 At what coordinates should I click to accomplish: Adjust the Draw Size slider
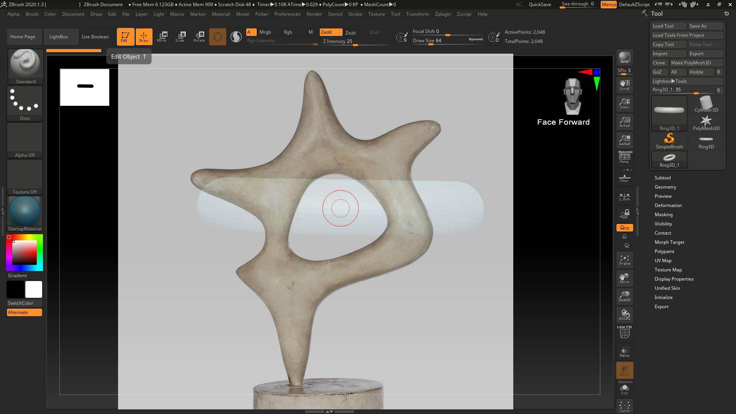tap(448, 41)
